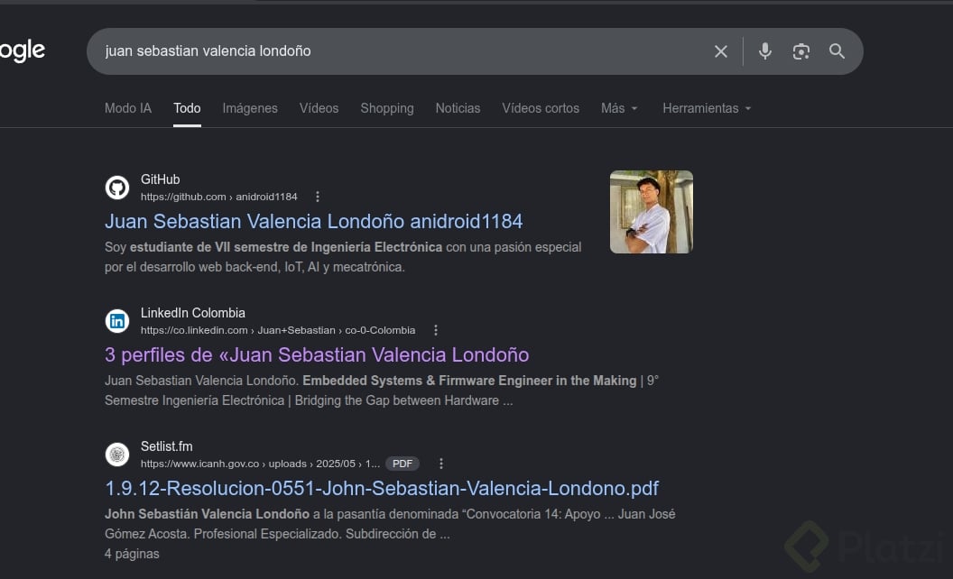The width and height of the screenshot is (953, 579).
Task: Click the 'estudiante de VII semestre' snippet
Action: point(286,247)
